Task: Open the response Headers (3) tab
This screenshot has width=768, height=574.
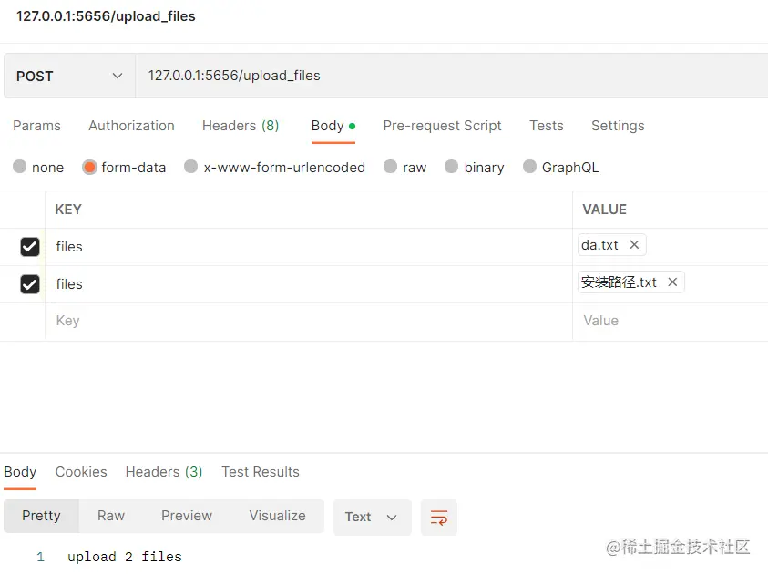Action: coord(164,472)
